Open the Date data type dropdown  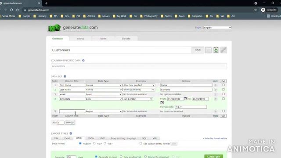pos(104,99)
